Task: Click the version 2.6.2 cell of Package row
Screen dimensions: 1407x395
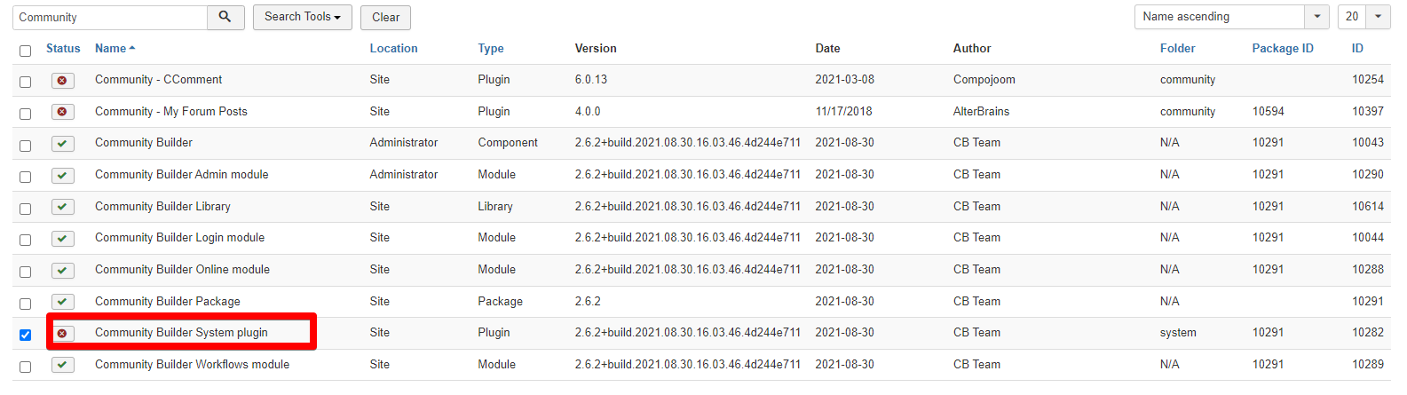Action: 588,301
